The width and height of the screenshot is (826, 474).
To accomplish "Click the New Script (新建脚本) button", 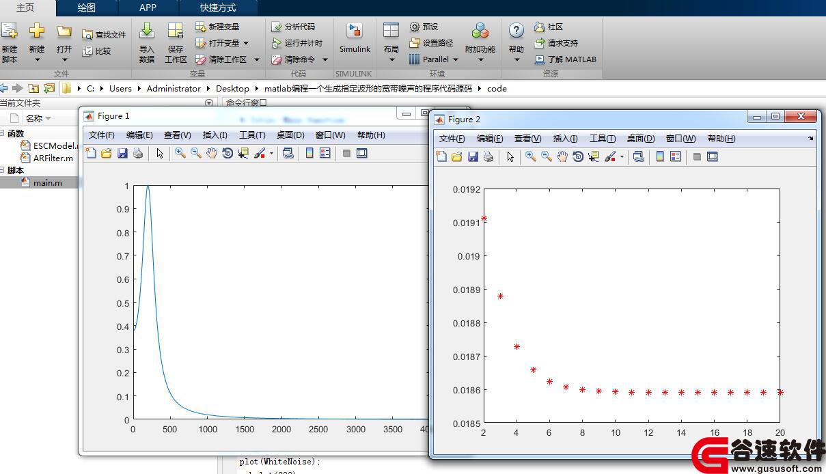I will coord(10,42).
